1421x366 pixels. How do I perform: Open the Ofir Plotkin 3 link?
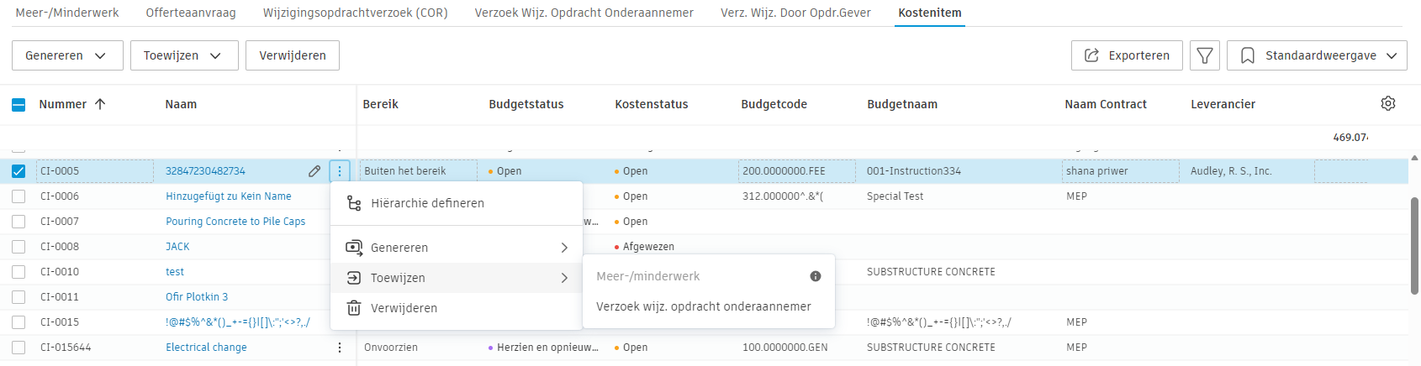[x=197, y=297]
